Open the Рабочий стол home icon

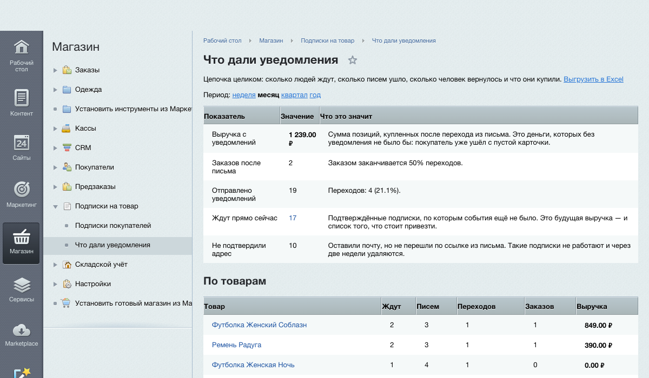pos(21,48)
